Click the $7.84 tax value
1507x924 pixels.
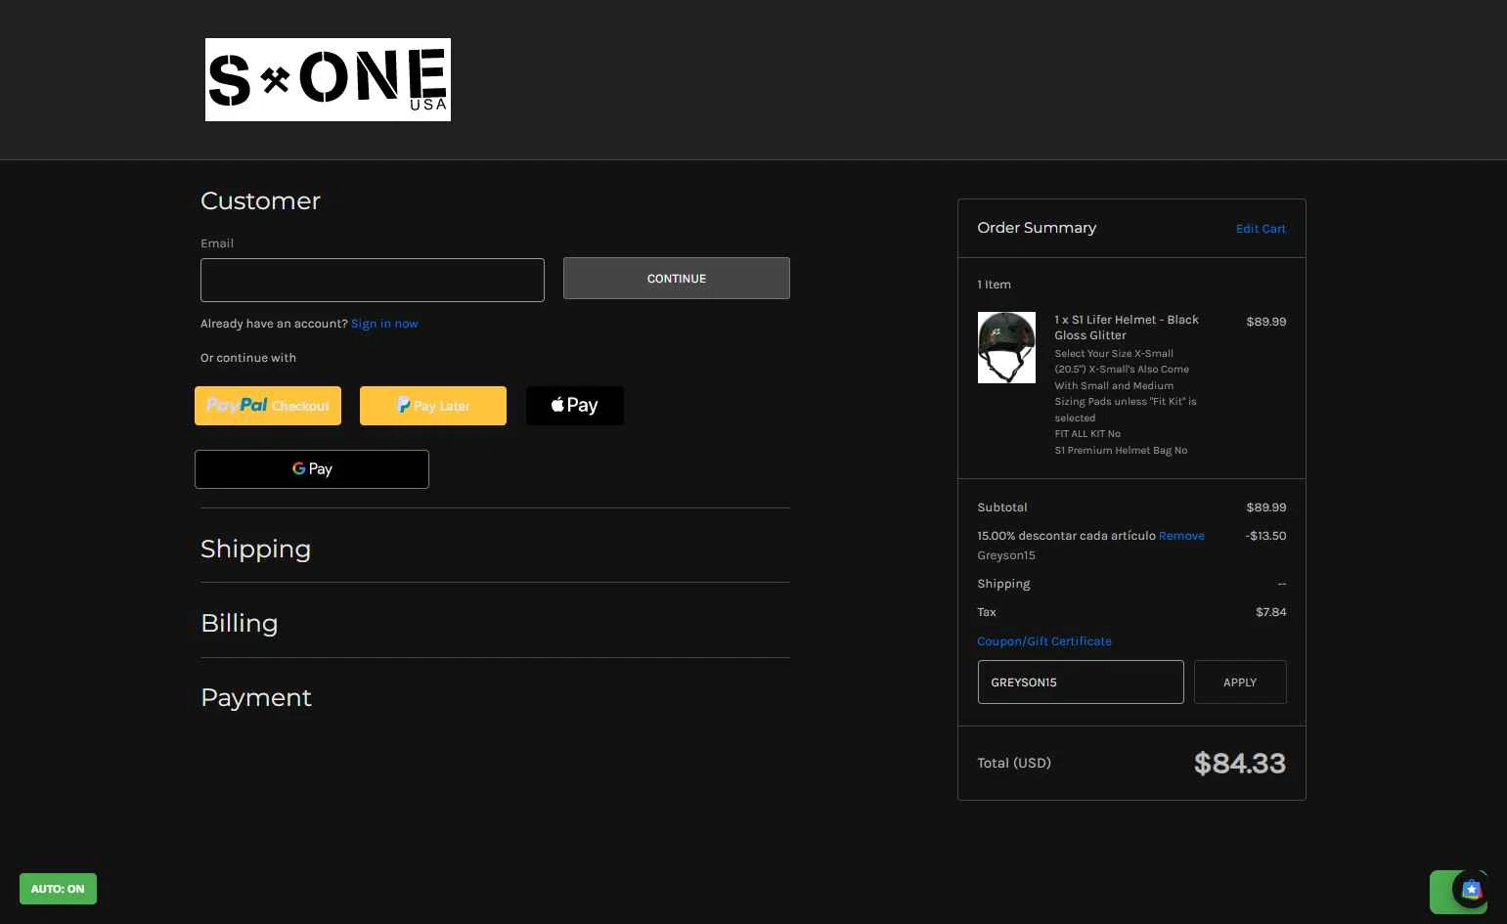(1271, 612)
